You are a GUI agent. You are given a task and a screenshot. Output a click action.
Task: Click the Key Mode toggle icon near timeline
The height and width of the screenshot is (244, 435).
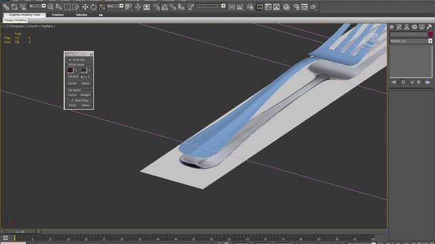5,238
